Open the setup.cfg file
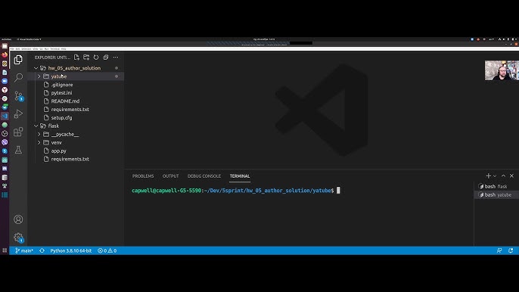The width and height of the screenshot is (519, 292). click(61, 117)
